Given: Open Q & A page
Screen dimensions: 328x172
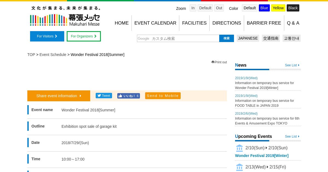Looking at the screenshot, I should 293,23.
